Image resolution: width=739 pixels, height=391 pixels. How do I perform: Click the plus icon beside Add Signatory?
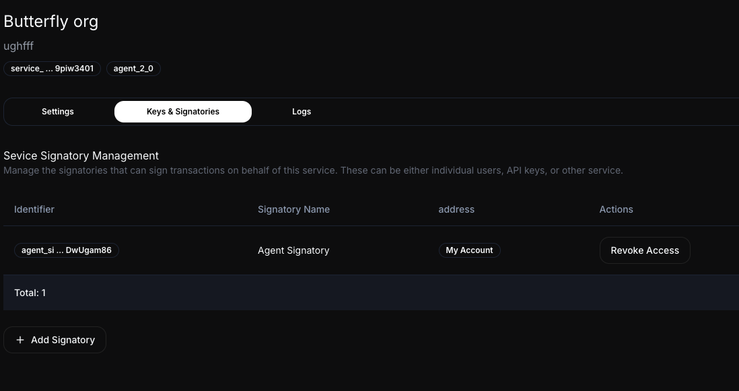[20, 340]
